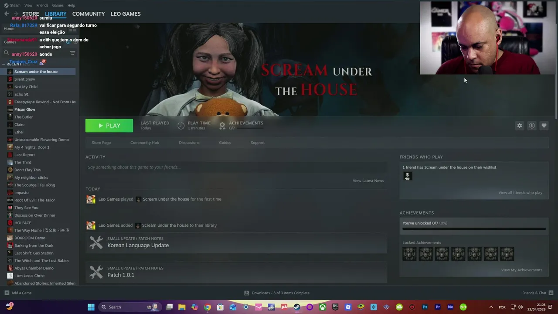The width and height of the screenshot is (558, 314).
Task: Open the Help menu
Action: click(71, 5)
